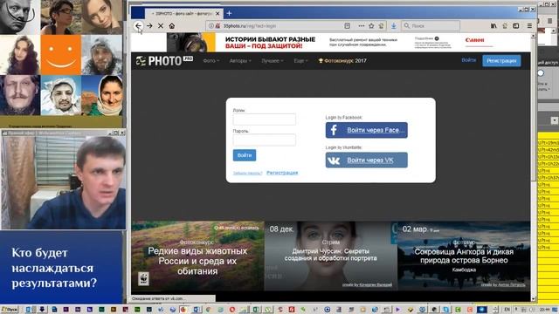Open the Windows Start button

[x=10, y=310]
